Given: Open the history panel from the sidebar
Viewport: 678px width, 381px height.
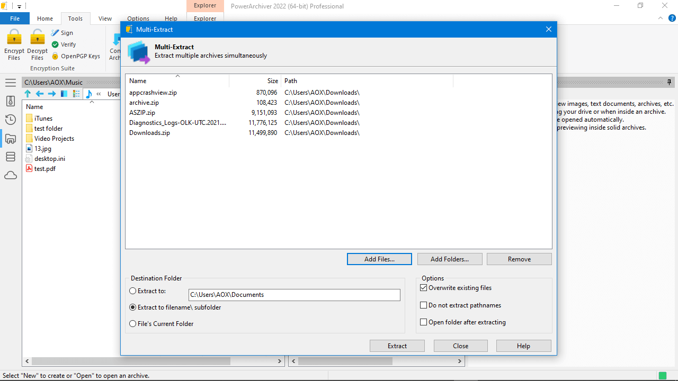Looking at the screenshot, I should (11, 120).
